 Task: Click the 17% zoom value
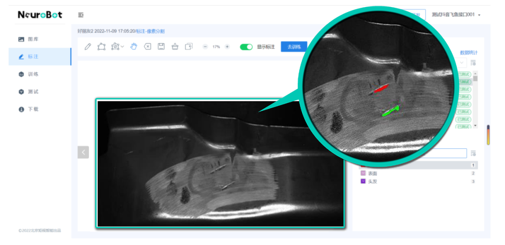click(x=216, y=47)
